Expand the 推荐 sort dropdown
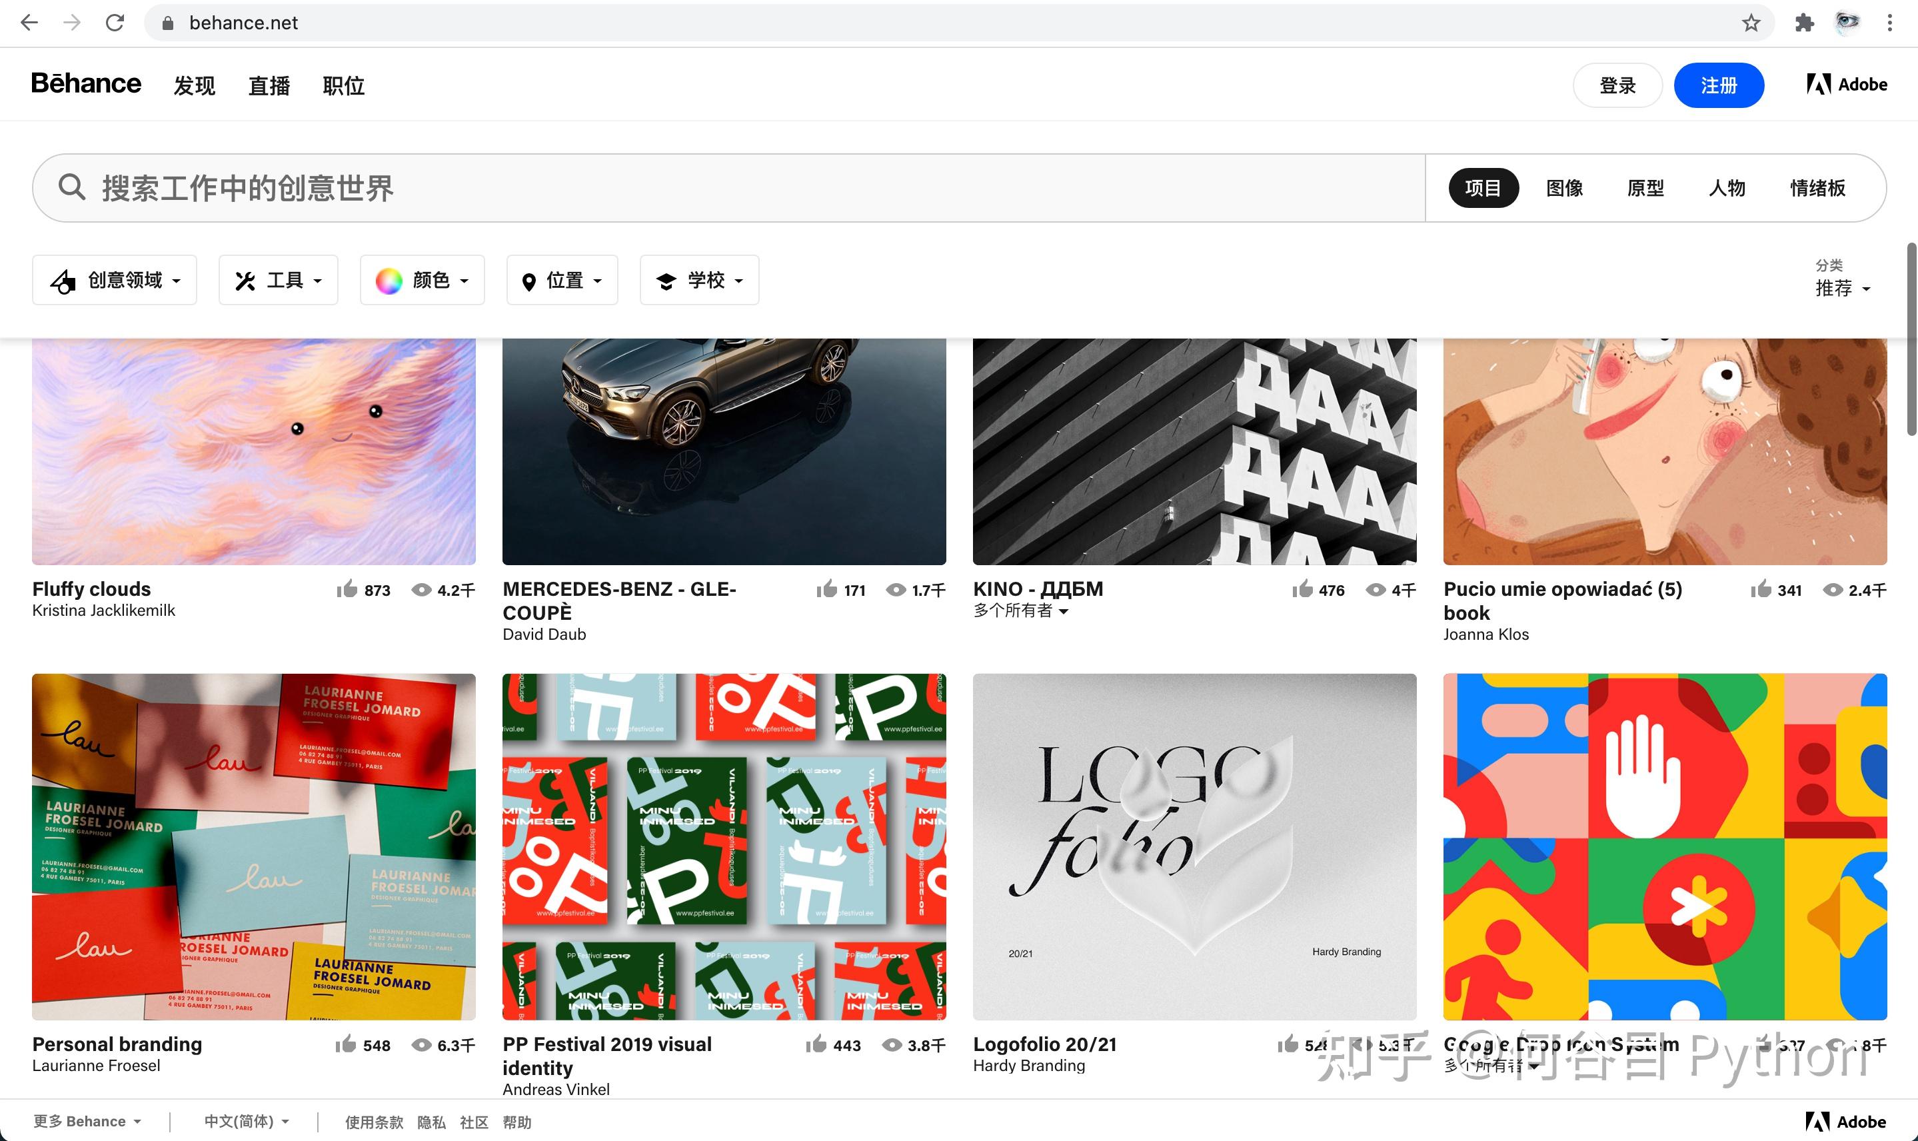Screen dimensions: 1918x1141 pos(1842,289)
